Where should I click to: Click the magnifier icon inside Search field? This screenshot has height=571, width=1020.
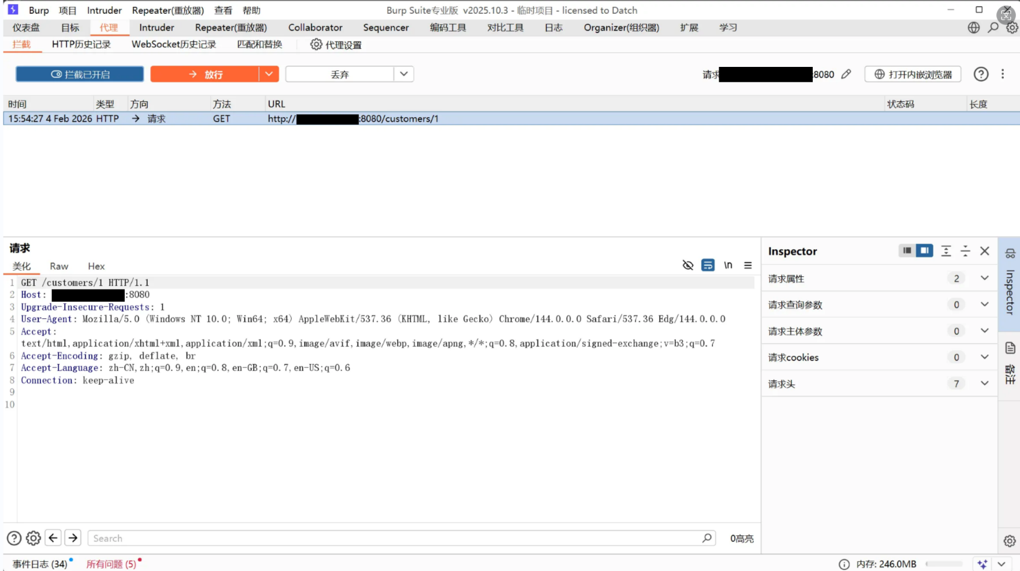tap(707, 538)
